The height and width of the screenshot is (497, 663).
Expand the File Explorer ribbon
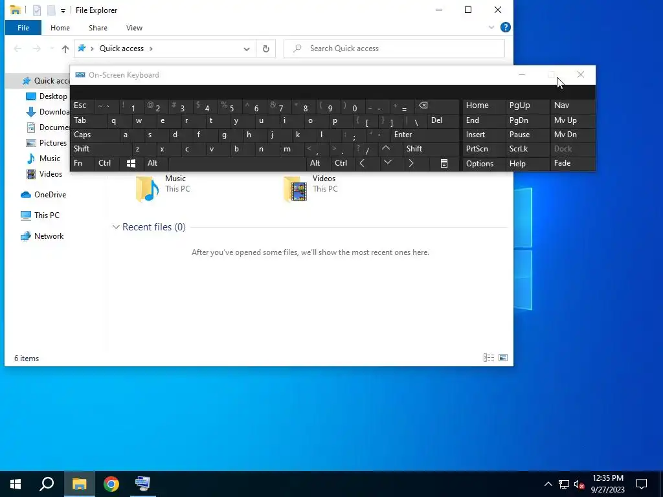pos(491,27)
